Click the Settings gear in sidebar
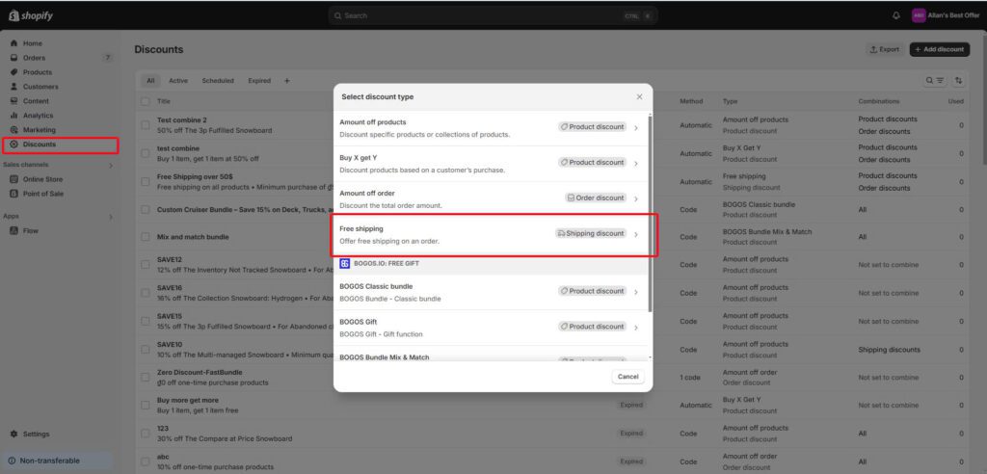 point(13,434)
